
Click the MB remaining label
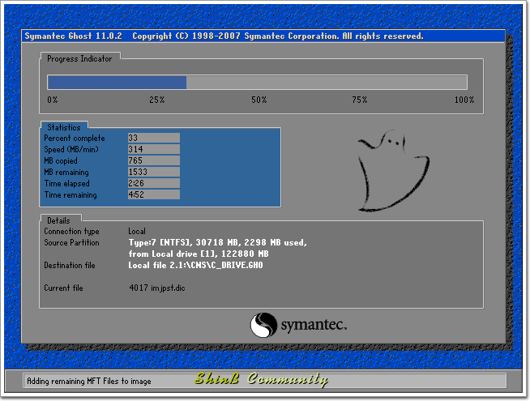[x=66, y=173]
